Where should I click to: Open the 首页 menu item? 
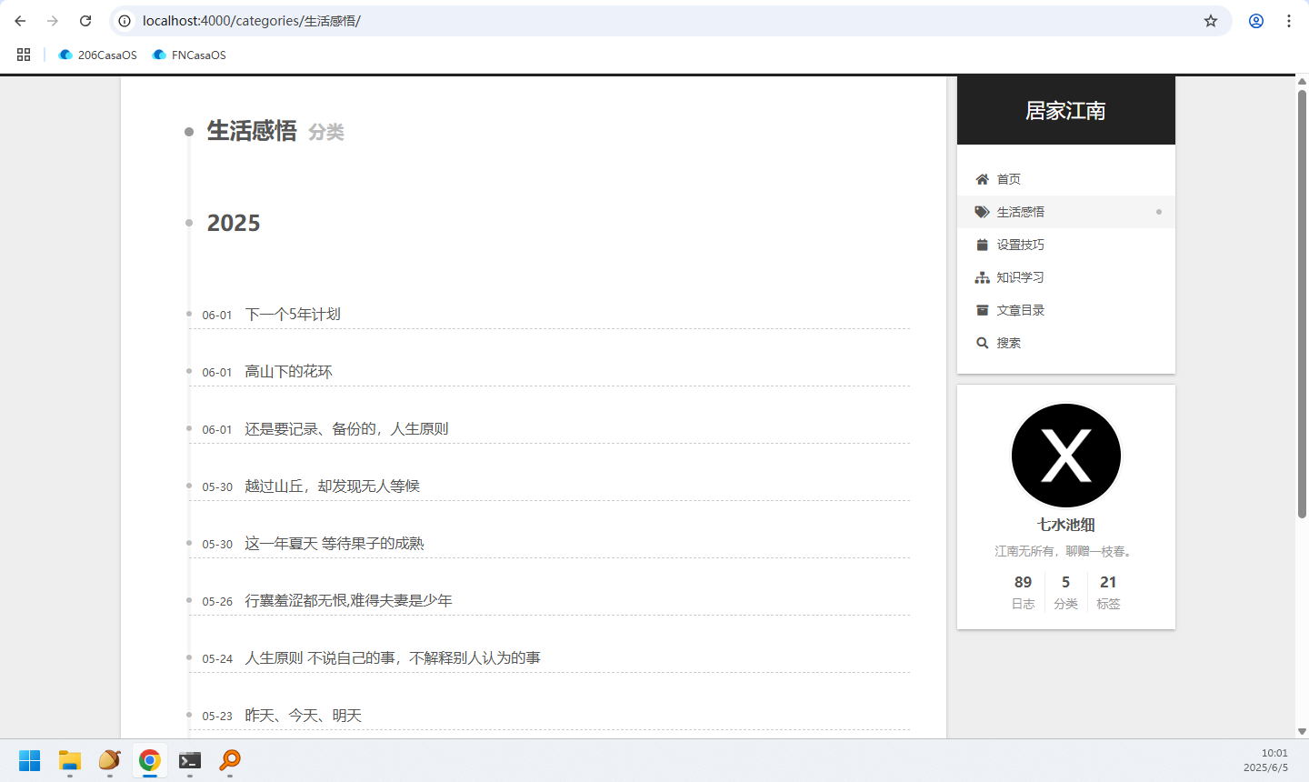click(1066, 179)
